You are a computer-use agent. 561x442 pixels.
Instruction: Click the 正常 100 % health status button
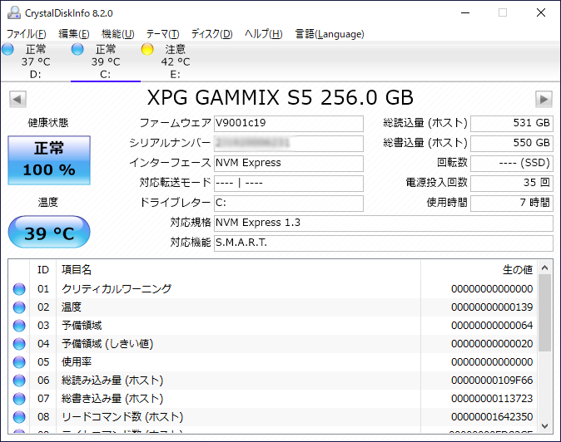pyautogui.click(x=49, y=160)
